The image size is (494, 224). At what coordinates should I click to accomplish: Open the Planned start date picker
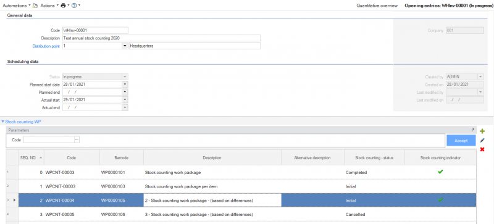(x=125, y=85)
